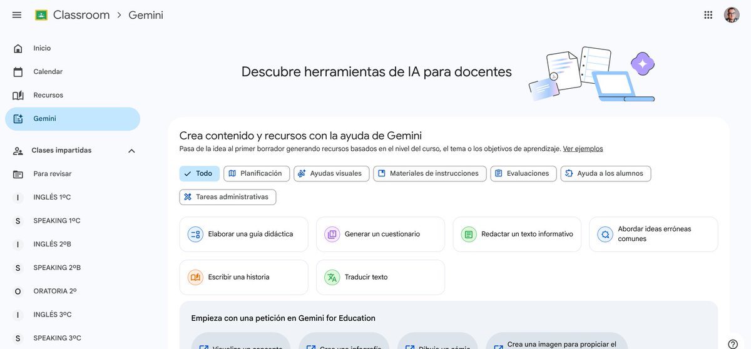Open the INGLÉS 1ºC class
This screenshot has height=349, width=751.
(73, 198)
